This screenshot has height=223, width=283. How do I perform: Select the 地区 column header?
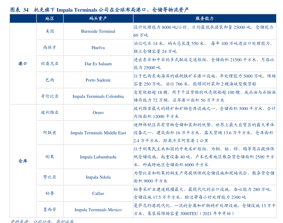pos(50,18)
